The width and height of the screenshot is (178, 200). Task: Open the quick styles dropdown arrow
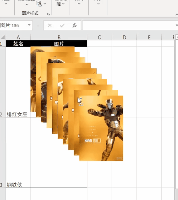(x=27, y=4)
